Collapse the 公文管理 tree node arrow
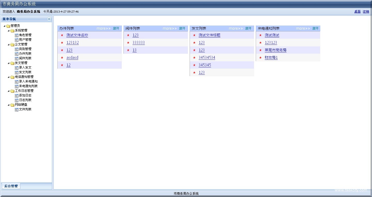The height and width of the screenshot is (197, 372). point(9,45)
